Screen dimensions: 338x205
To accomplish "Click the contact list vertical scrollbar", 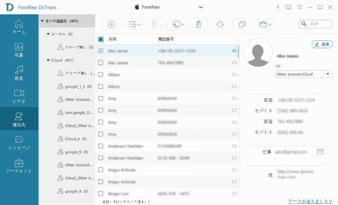I will tap(238, 52).
